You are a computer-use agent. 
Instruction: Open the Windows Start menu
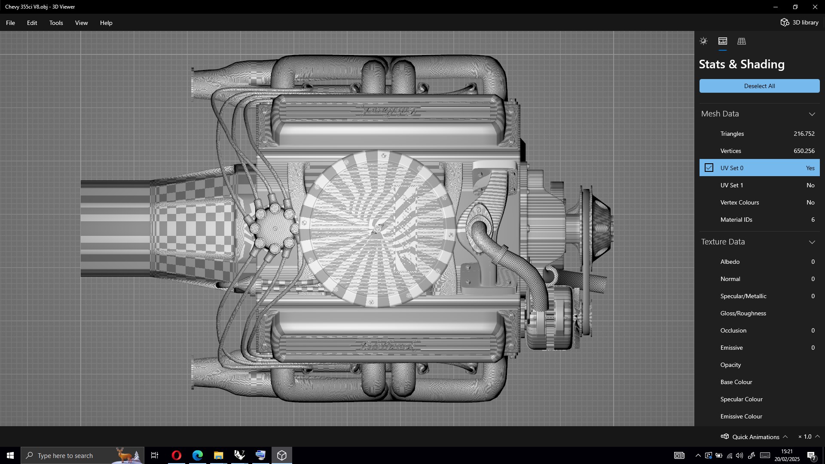(10, 455)
